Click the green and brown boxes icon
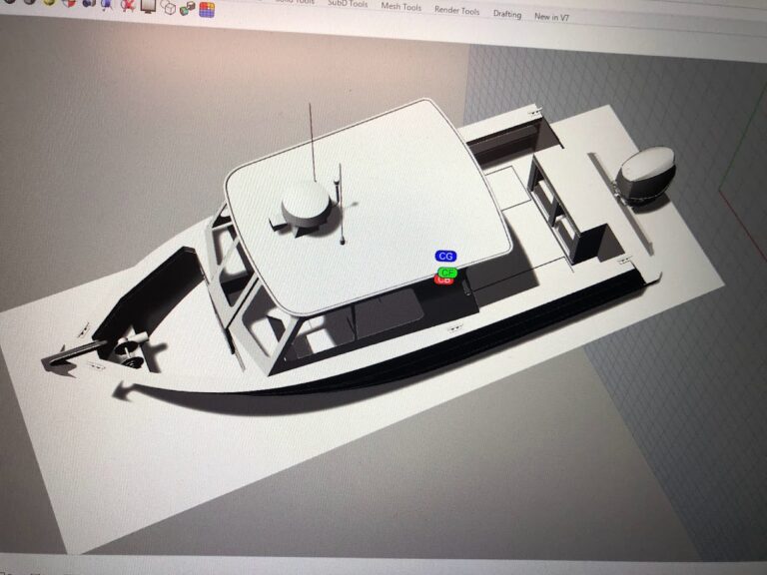This screenshot has height=575, width=767. pyautogui.click(x=188, y=8)
